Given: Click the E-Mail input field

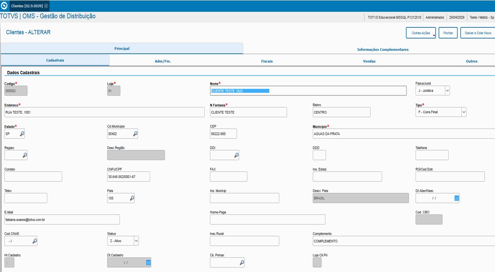Looking at the screenshot, I should pos(62,219).
